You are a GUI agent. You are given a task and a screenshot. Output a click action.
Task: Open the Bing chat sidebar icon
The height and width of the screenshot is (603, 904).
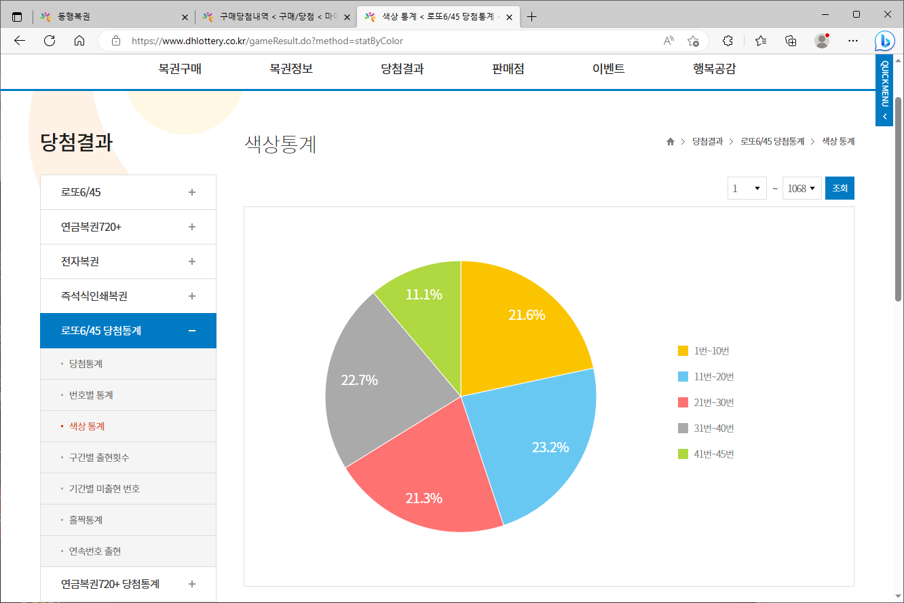tap(884, 41)
